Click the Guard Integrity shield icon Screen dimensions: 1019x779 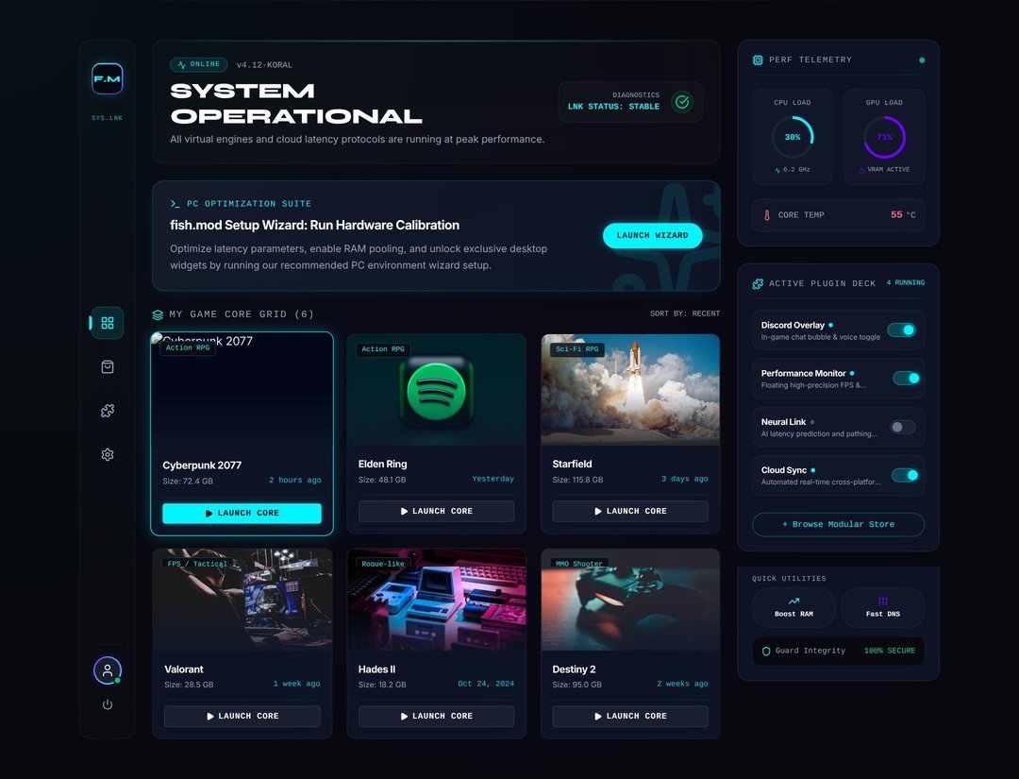click(766, 651)
